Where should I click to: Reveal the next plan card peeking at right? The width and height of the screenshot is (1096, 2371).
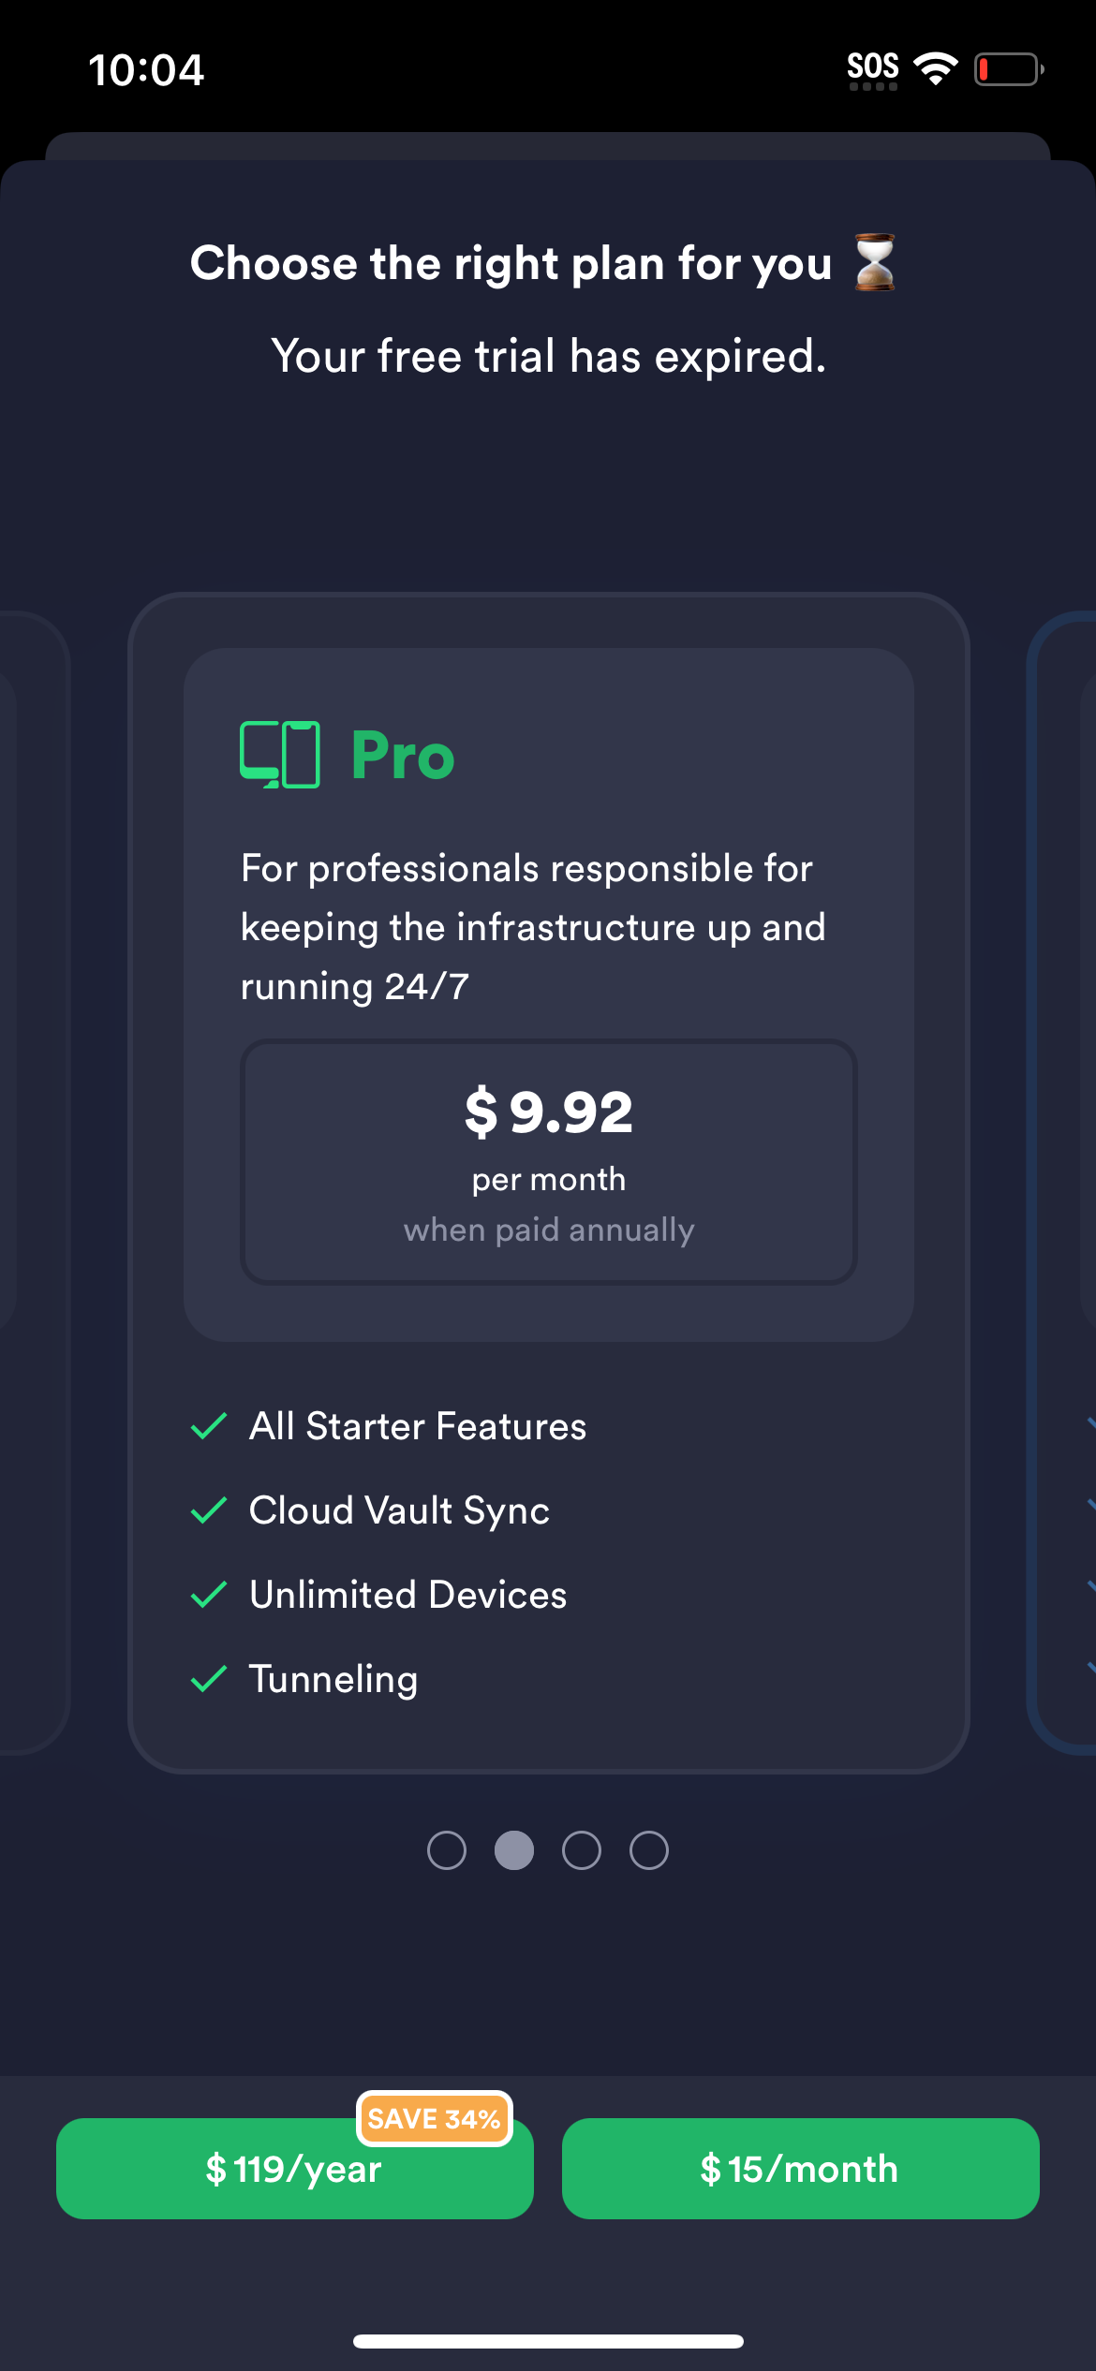(1064, 1180)
